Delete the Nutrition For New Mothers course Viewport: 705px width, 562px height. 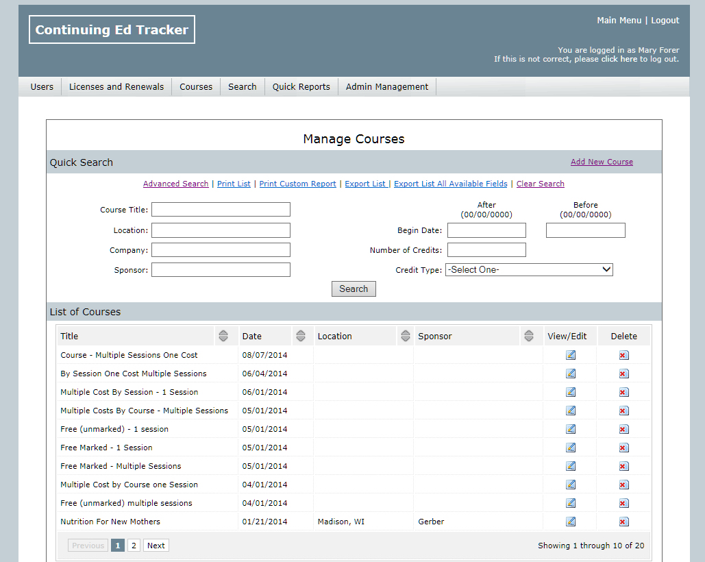623,522
